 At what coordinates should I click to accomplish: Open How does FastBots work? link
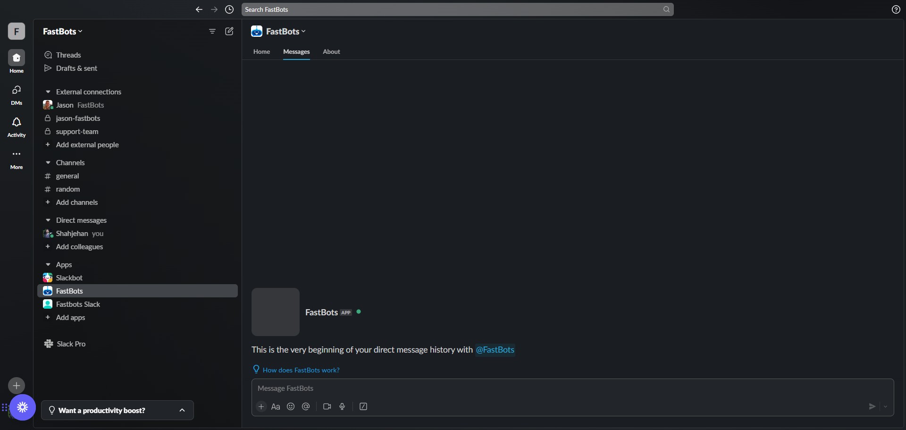pos(301,370)
